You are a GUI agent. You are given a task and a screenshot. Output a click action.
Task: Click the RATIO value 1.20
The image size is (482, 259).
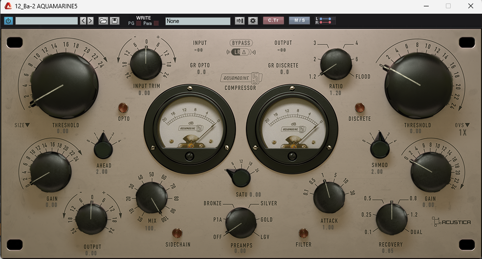335,93
